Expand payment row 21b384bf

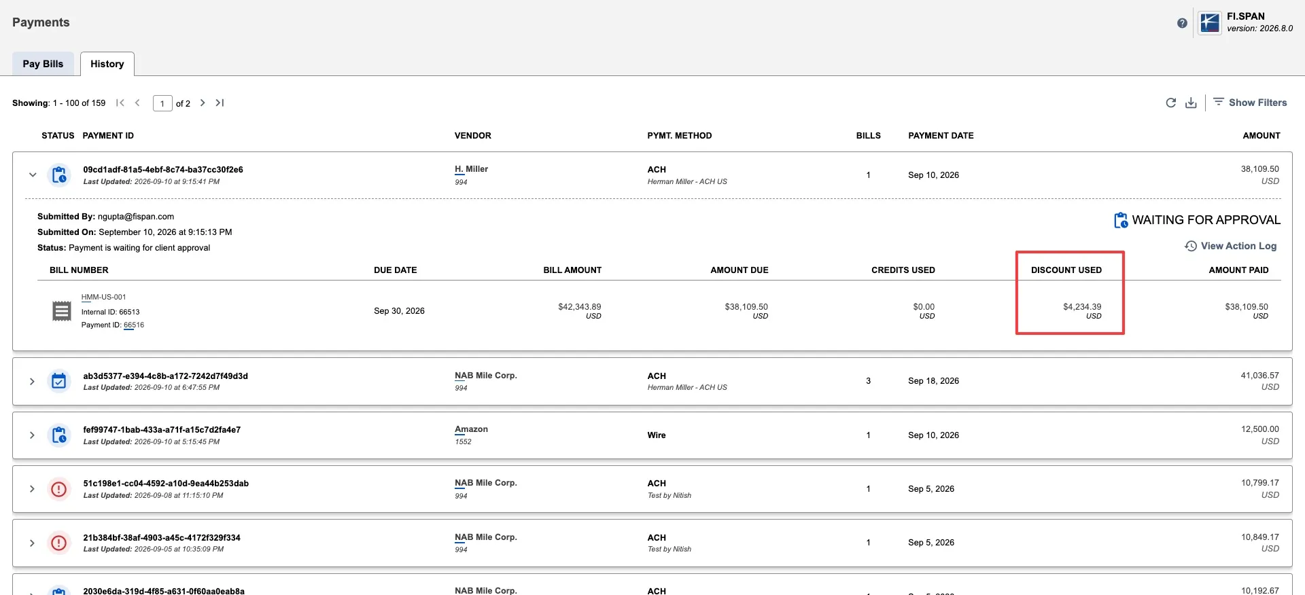[32, 543]
